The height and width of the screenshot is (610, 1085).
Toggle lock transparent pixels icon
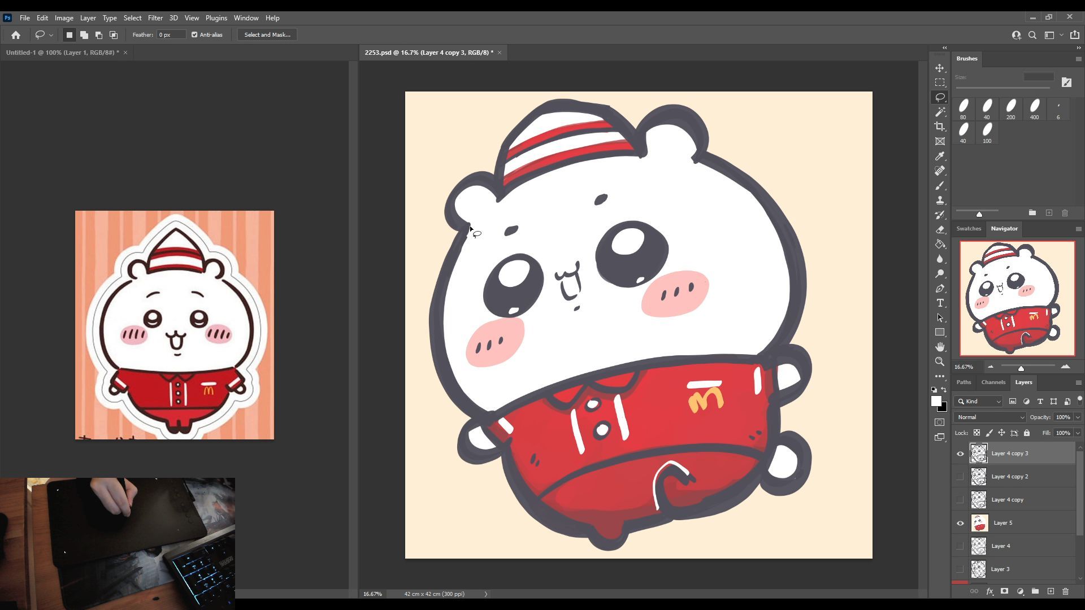976,433
